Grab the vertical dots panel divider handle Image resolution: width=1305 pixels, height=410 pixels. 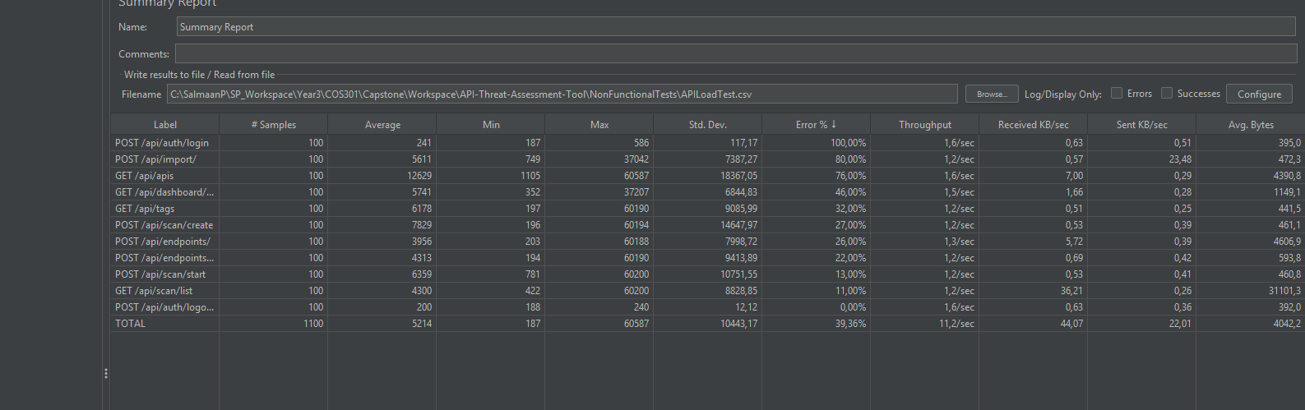tap(106, 374)
